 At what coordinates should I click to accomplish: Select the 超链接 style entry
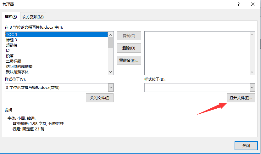pos(12,45)
